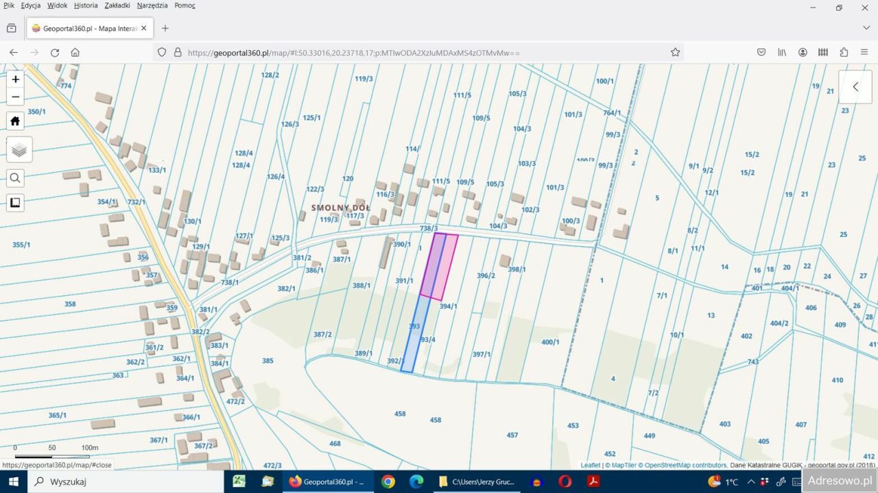Click parcel label 468
Viewport: 878px width, 493px height.
[335, 444]
